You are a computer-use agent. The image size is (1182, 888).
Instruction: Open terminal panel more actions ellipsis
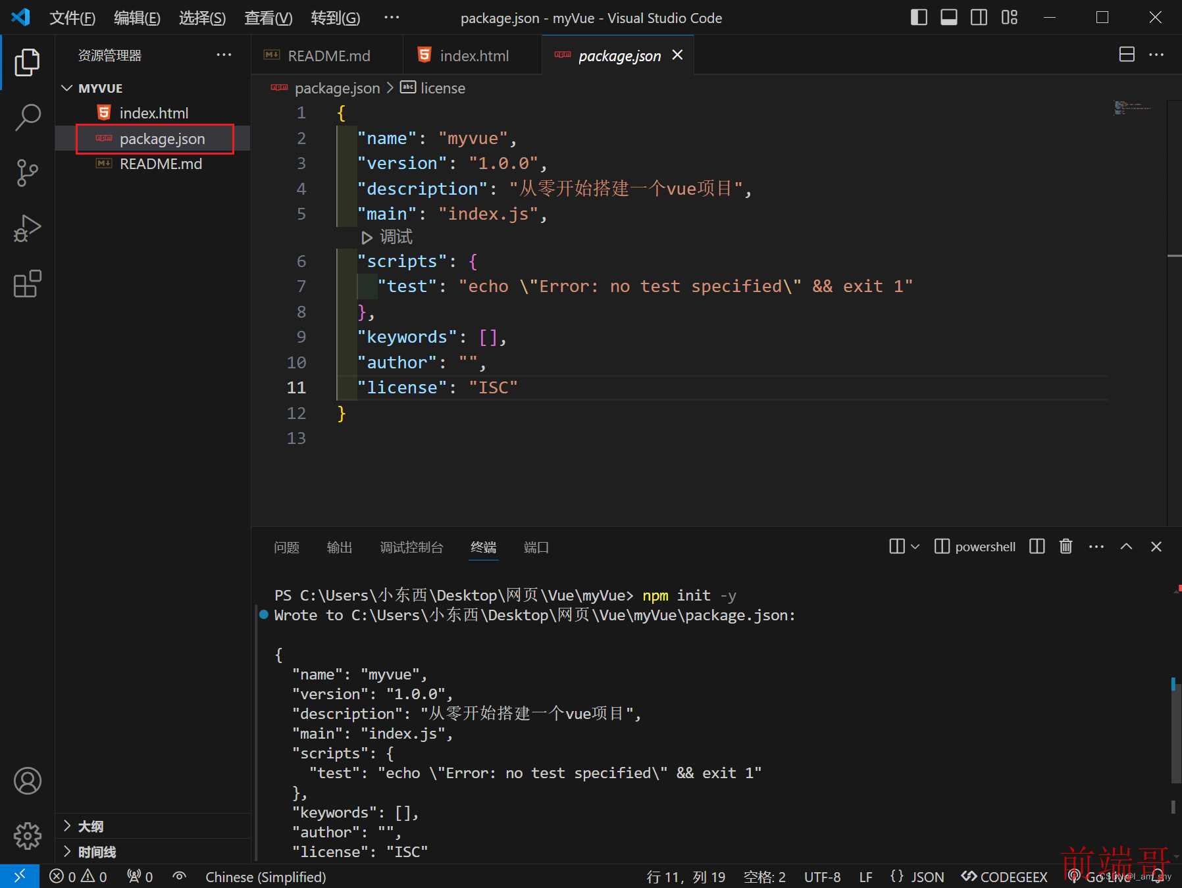[x=1096, y=546]
